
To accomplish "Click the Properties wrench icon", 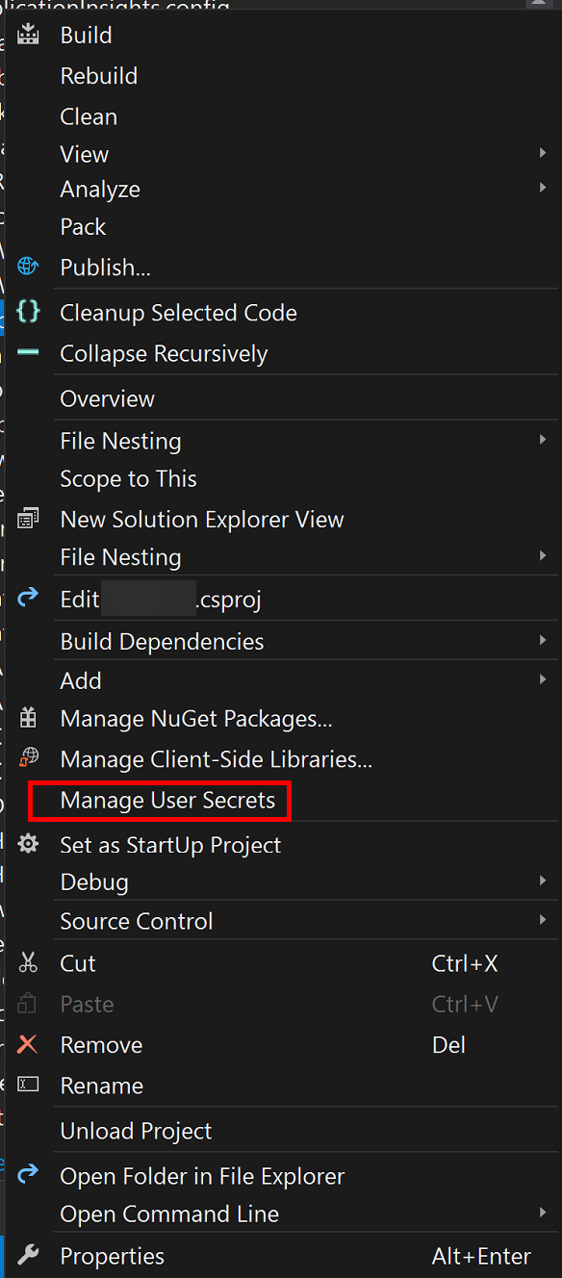I will point(29,1255).
